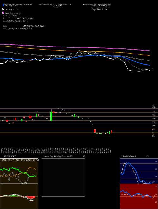Screen dimensions: 158x209
Task: Click the 9.57 price axis label
Action: 153,129
